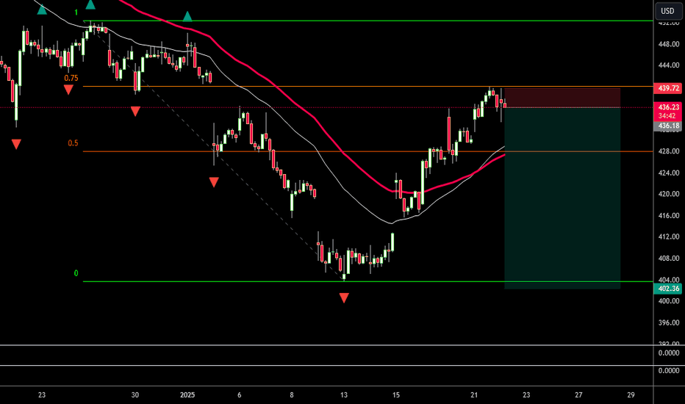Click the 29 date on the time axis
Screen dimensions: 685x404
(x=631, y=395)
